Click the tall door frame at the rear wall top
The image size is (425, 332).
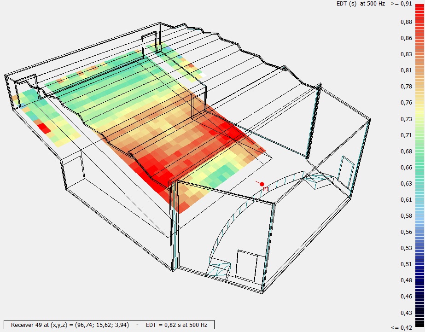click(x=151, y=44)
